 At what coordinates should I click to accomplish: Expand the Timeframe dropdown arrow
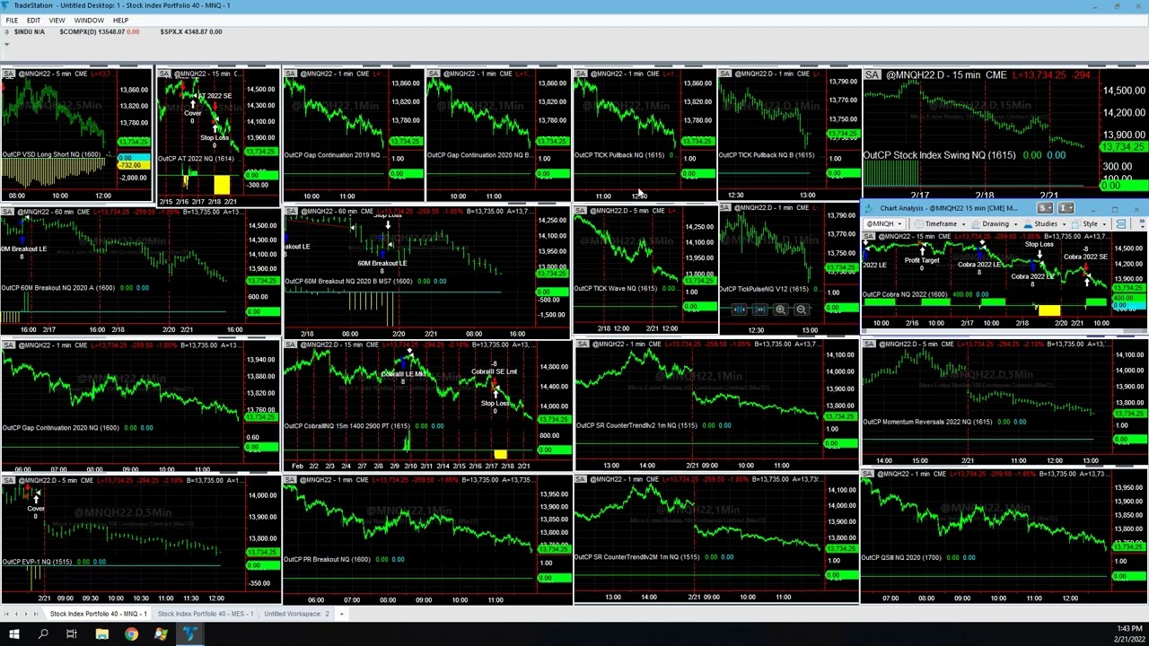964,224
